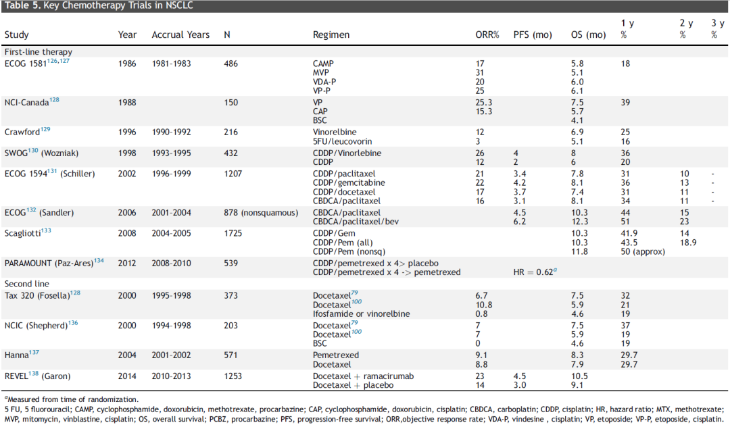The height and width of the screenshot is (425, 730).
Task: Follow citation 128 after NCI-Canada
Action: [x=55, y=100]
